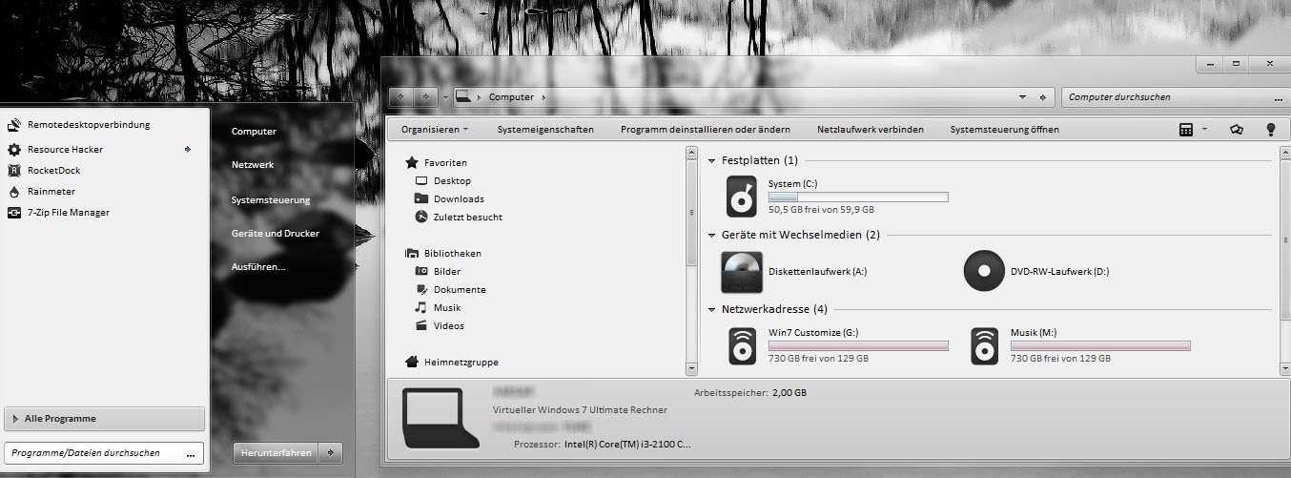Minimize the Explorer window
Screen dimensions: 1291x478
coord(1208,64)
